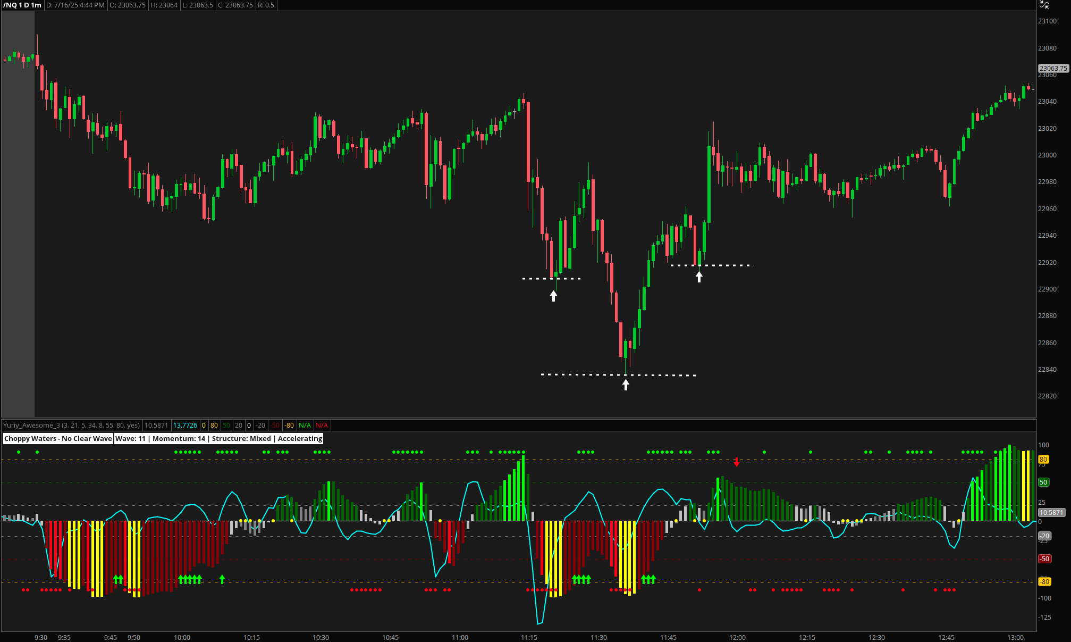Click the current price bubble 23063.75

[1053, 68]
